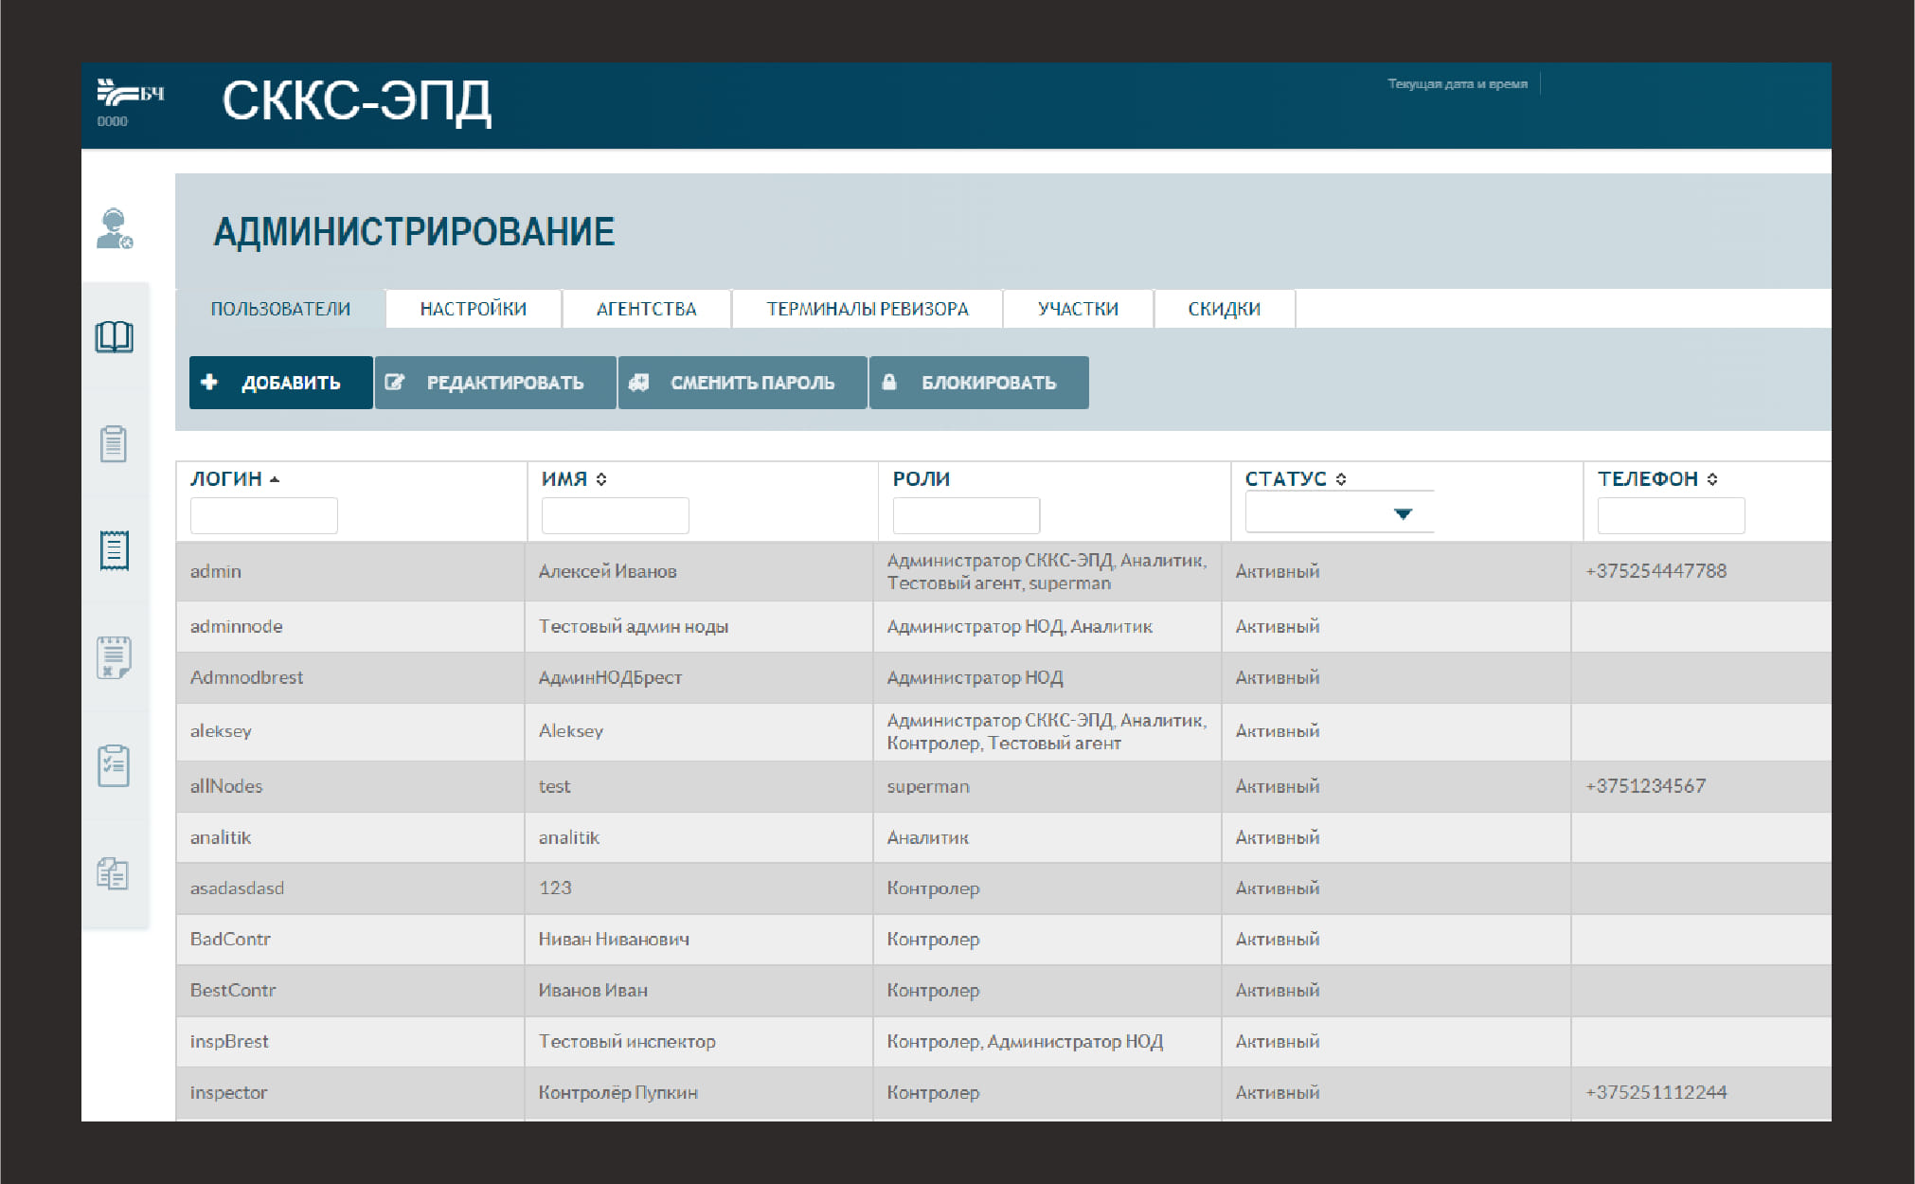Screen dimensions: 1915x1184
Task: Focus the Роли filter input field
Action: click(967, 515)
